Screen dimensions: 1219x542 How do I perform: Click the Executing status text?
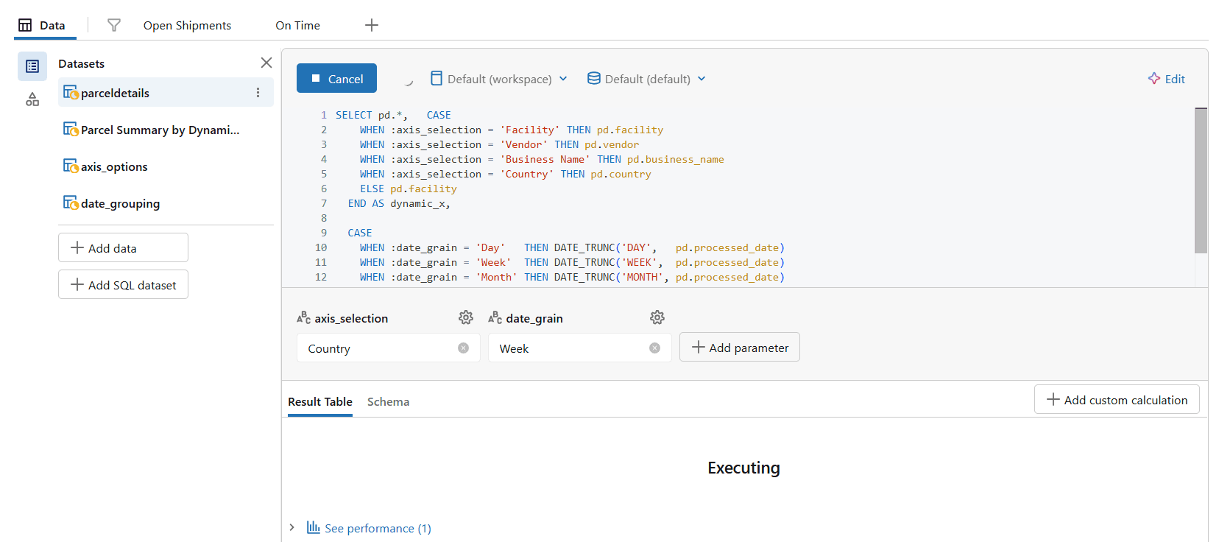743,468
